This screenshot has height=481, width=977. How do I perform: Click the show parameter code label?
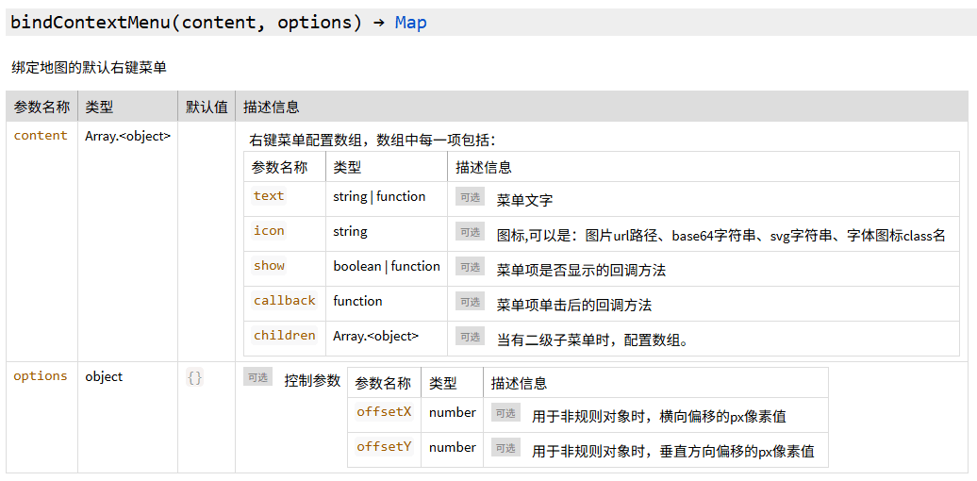269,266
